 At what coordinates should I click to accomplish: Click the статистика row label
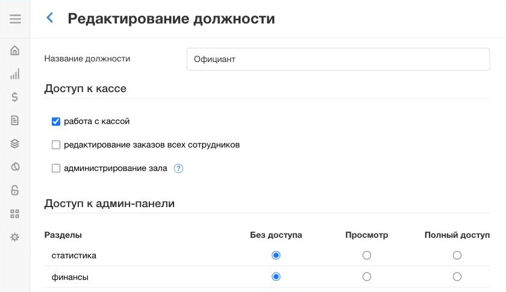tap(74, 255)
